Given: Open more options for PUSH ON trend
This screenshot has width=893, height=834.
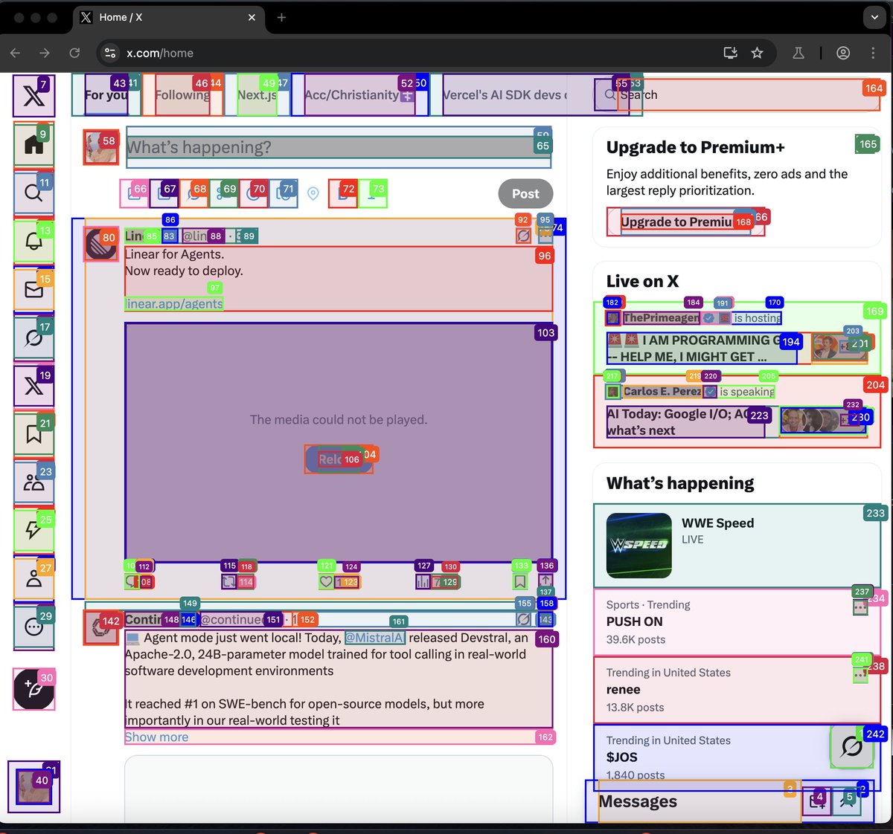Looking at the screenshot, I should tap(860, 607).
